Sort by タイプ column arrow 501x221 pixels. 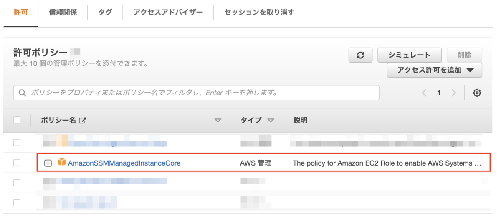pos(271,121)
